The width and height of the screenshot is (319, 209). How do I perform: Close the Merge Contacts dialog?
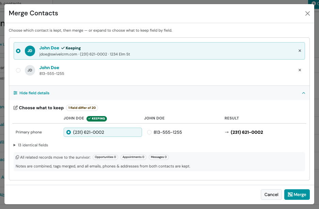click(307, 13)
